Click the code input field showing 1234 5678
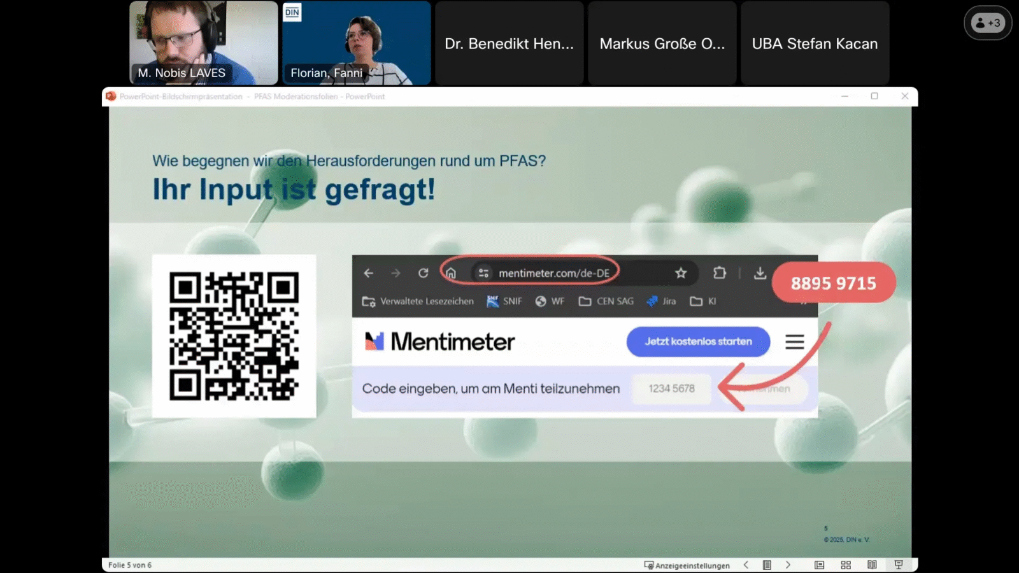 671,388
